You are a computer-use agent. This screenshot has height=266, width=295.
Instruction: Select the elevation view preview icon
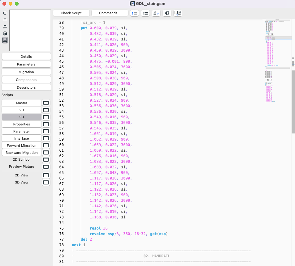point(5,27)
